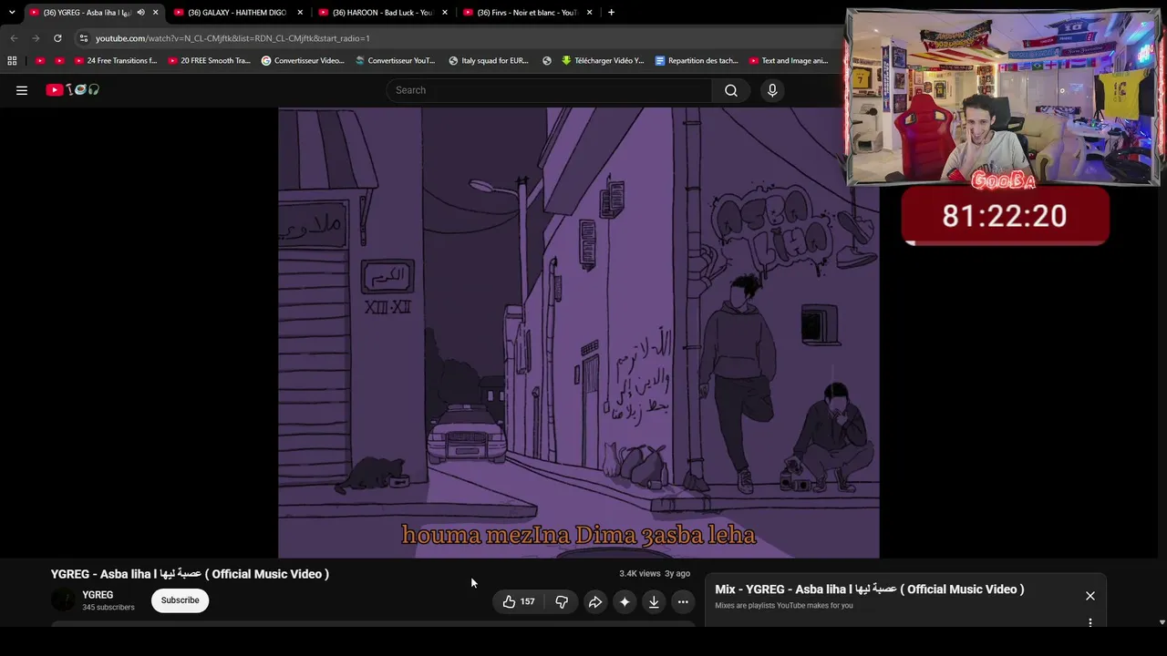The height and width of the screenshot is (656, 1167).
Task: Click the 81:22:20 stream timer overlay
Action: point(1005,216)
